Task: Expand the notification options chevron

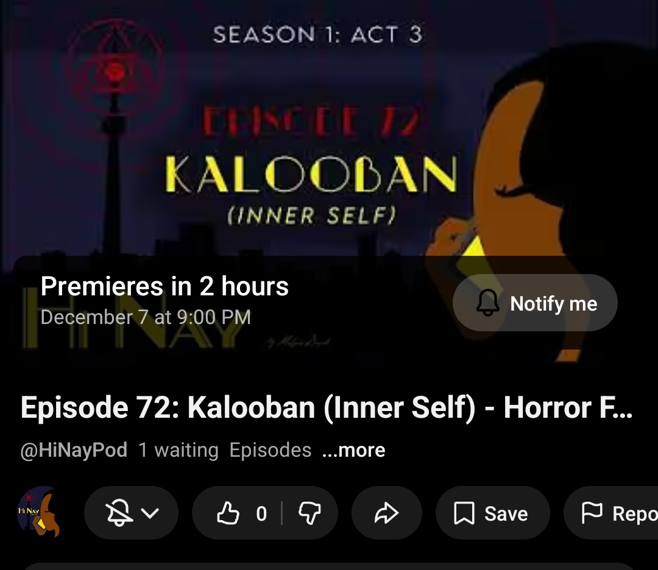Action: coord(150,513)
